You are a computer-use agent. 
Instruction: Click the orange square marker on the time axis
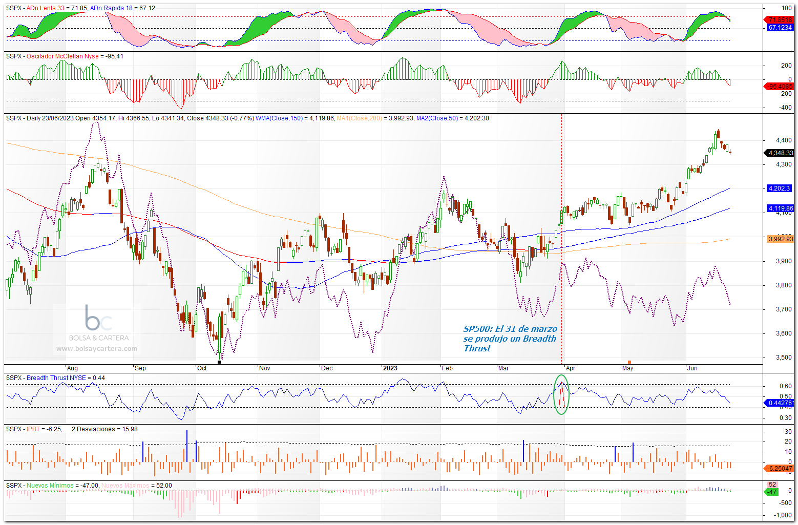(x=629, y=362)
